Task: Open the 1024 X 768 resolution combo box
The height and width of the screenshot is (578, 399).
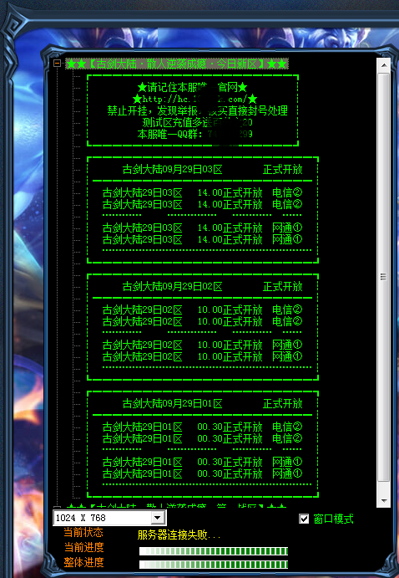Action: tap(109, 518)
